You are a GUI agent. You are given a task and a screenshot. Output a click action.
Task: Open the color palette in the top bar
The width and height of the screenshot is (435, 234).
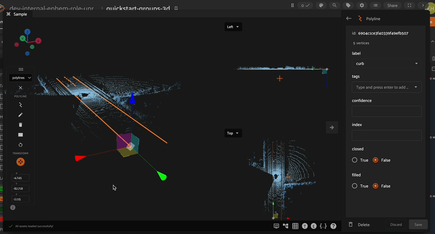(x=321, y=5)
